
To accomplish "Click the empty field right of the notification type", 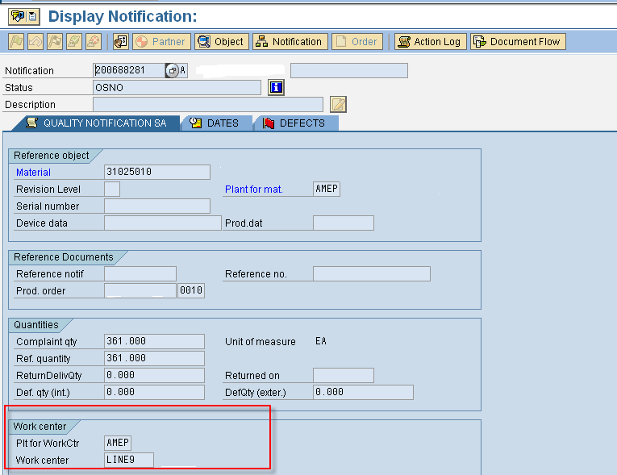I will [x=349, y=70].
